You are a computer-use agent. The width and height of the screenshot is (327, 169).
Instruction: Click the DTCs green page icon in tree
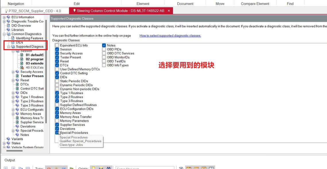tap(17, 84)
